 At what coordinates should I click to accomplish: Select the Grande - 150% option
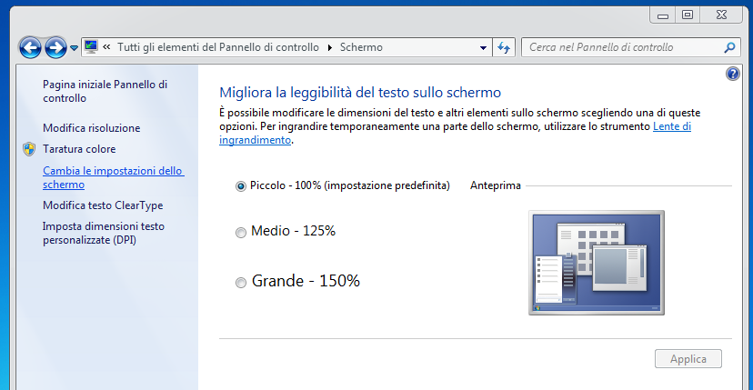(241, 283)
